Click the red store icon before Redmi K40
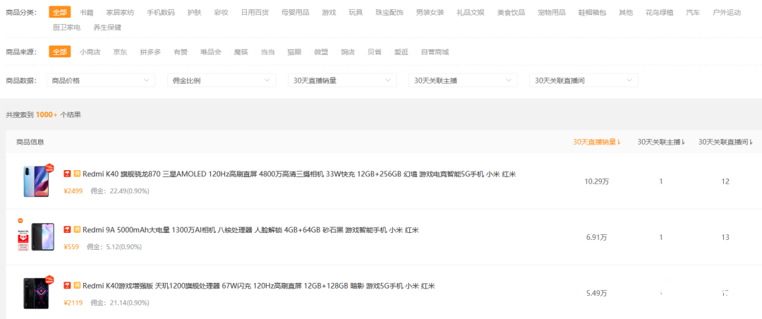 [x=68, y=174]
